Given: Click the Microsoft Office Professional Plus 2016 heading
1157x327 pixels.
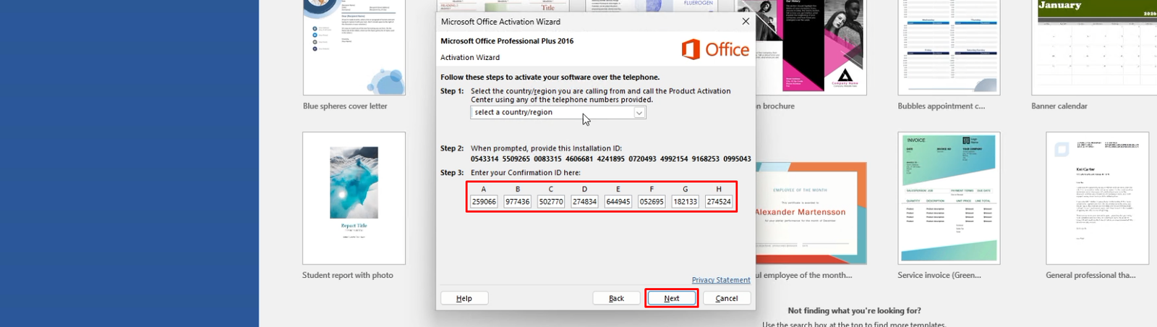Looking at the screenshot, I should tap(507, 41).
